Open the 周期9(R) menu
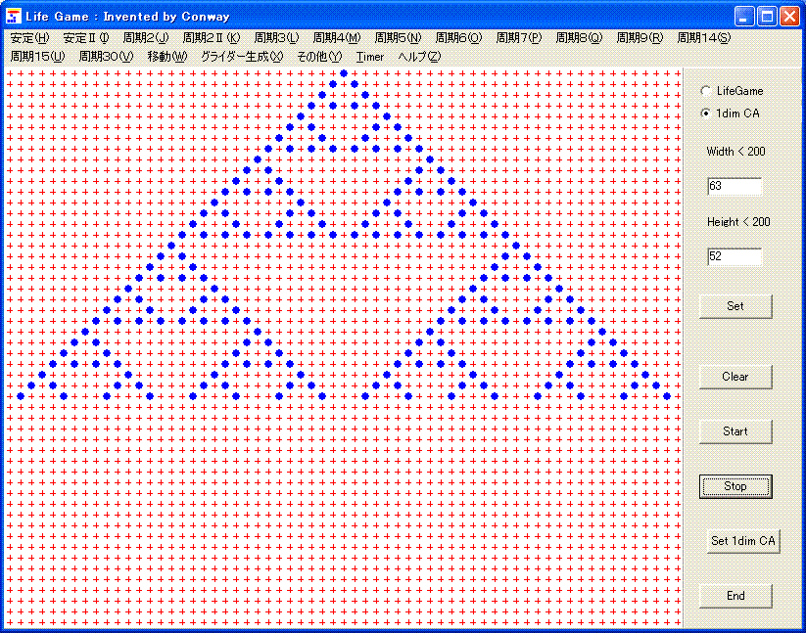The width and height of the screenshot is (806, 633). pyautogui.click(x=640, y=37)
